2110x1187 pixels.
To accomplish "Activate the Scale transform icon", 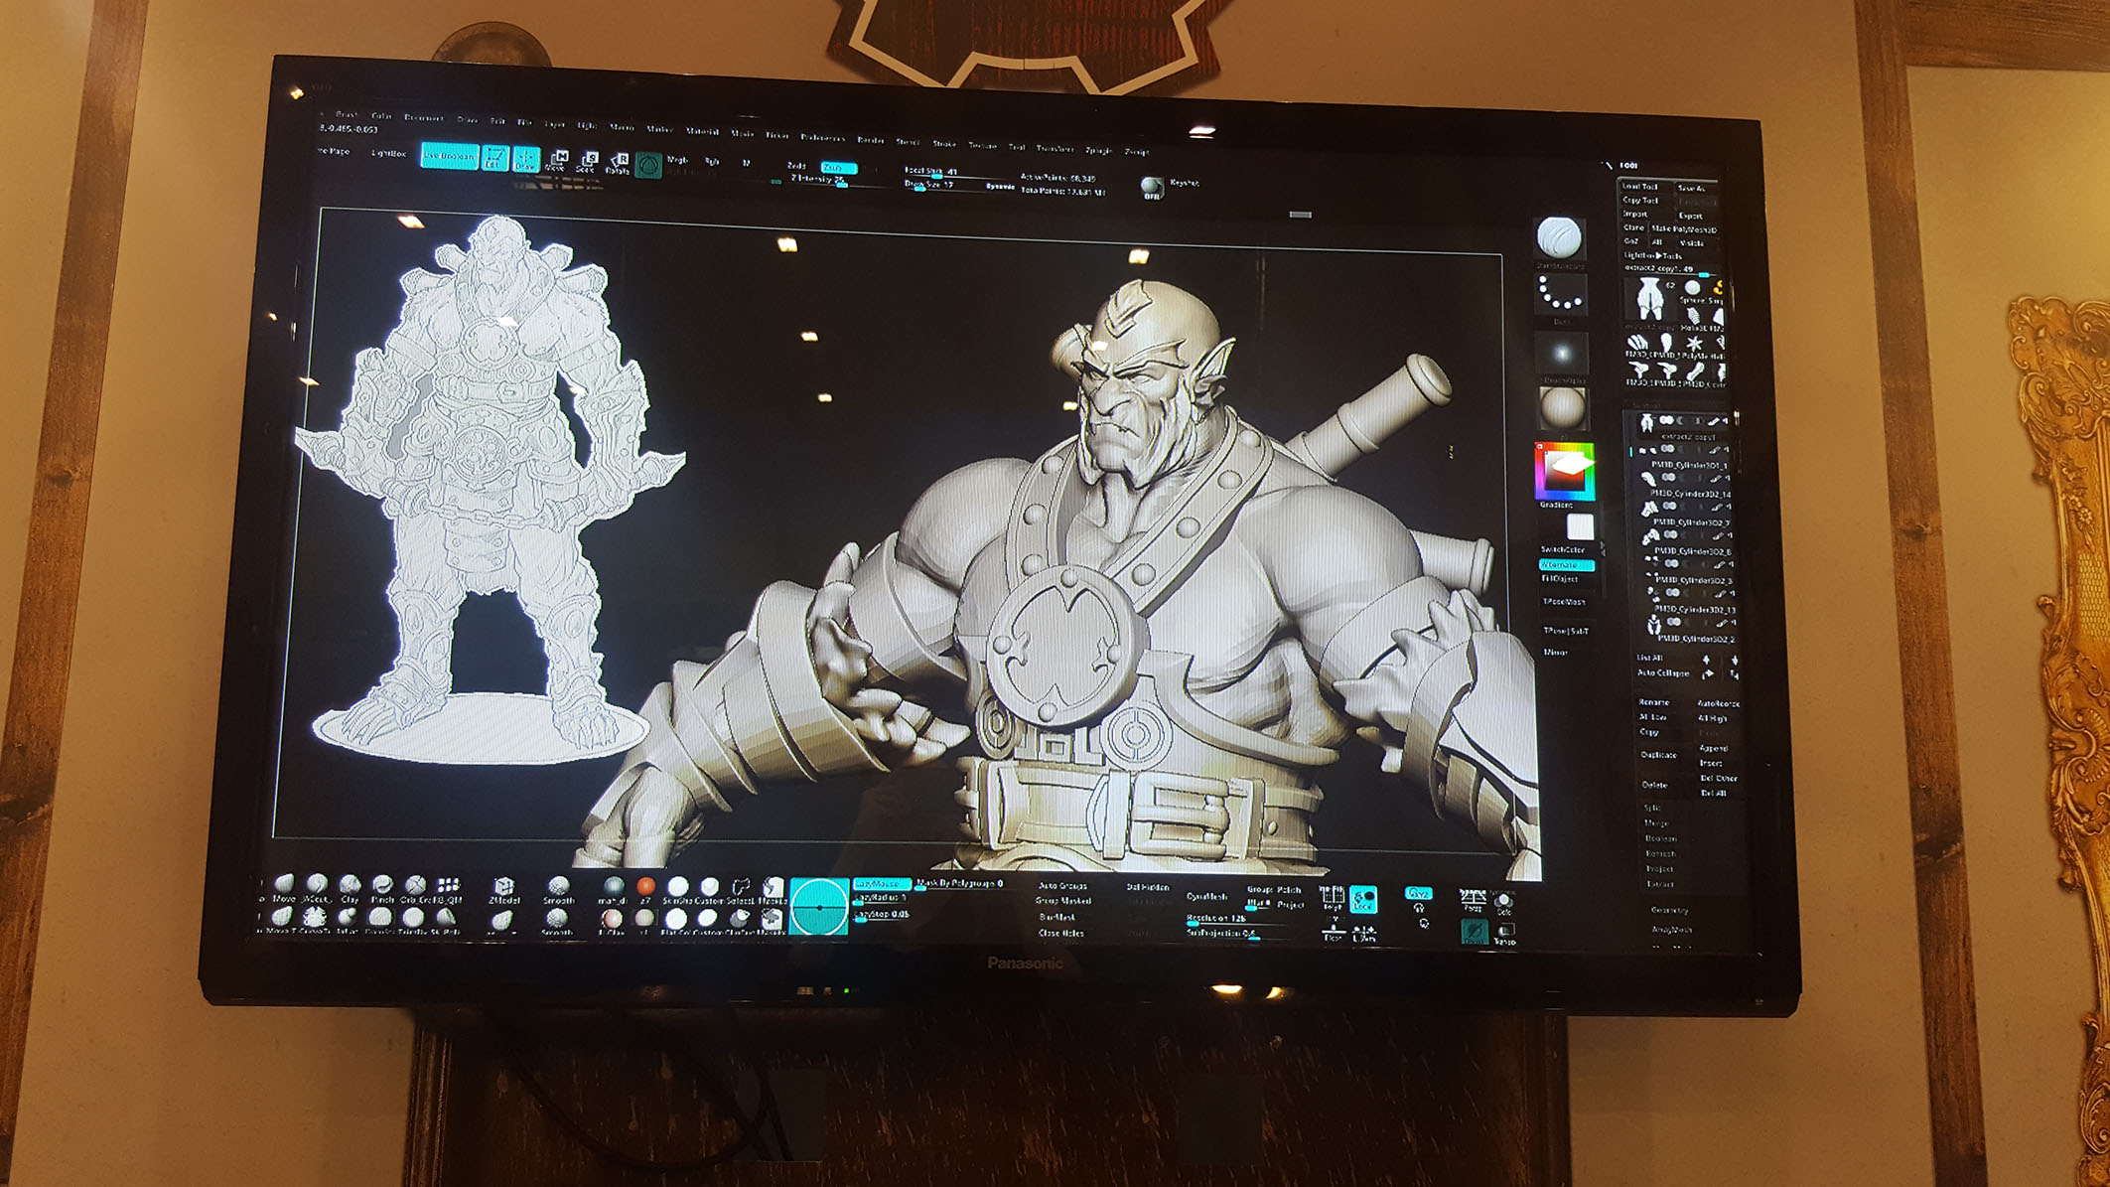I will [x=588, y=162].
